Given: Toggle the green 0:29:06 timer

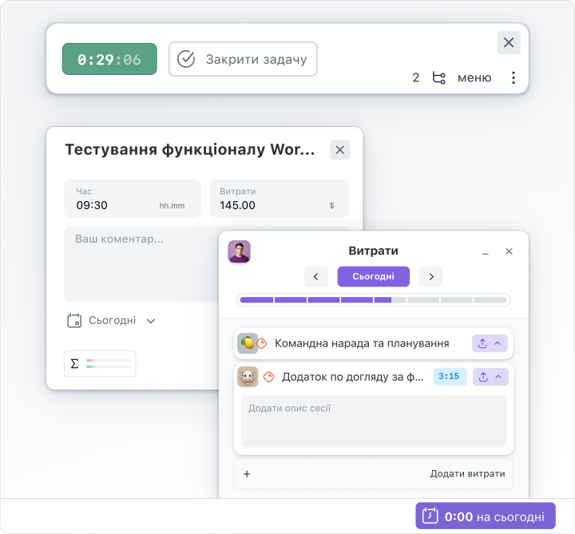Looking at the screenshot, I should 109,59.
